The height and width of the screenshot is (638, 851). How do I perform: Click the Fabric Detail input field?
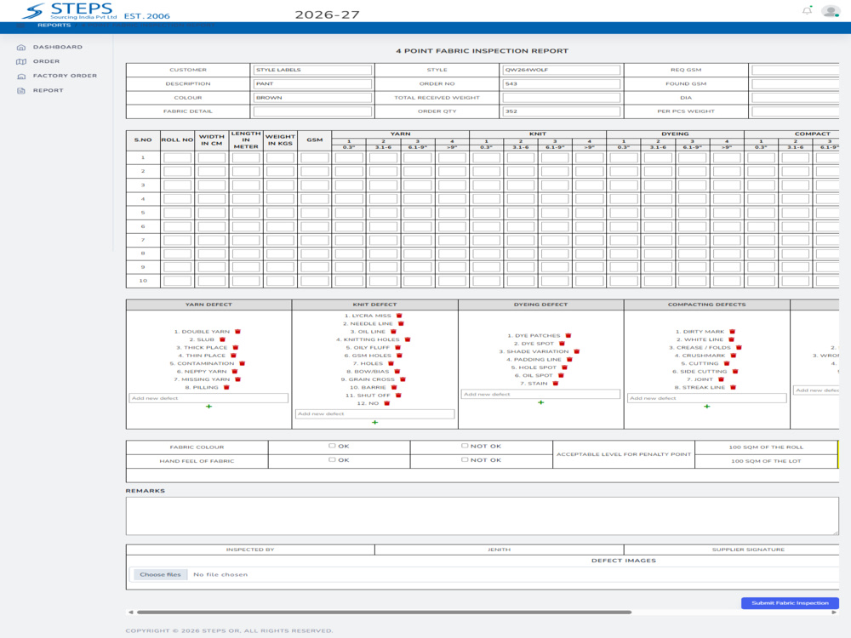pos(312,111)
